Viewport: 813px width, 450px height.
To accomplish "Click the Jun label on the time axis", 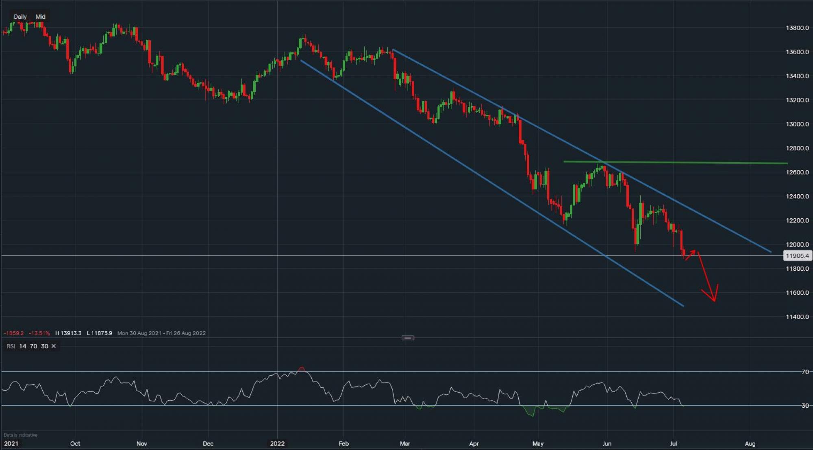I will 606,443.
